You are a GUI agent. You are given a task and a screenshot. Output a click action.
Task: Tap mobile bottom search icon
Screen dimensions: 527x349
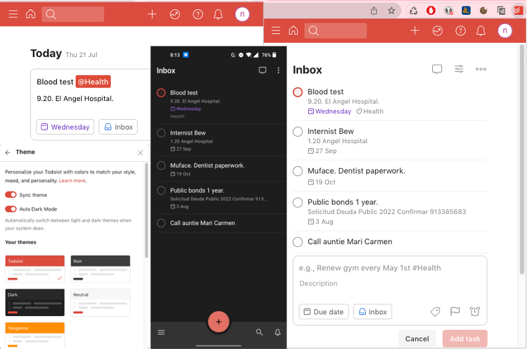pyautogui.click(x=259, y=332)
